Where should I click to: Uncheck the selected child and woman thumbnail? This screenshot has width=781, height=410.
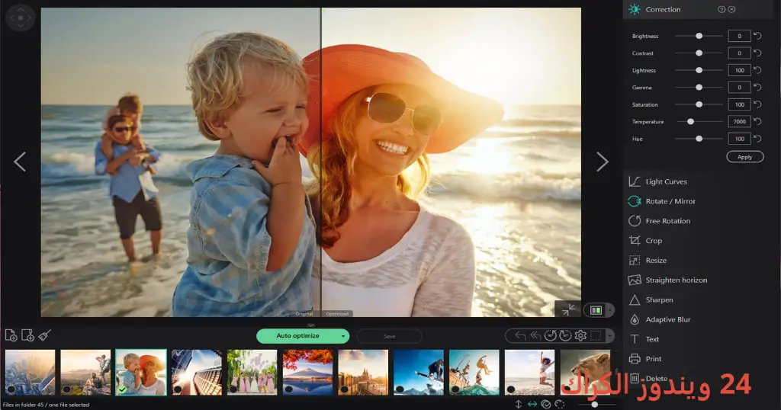pos(122,389)
